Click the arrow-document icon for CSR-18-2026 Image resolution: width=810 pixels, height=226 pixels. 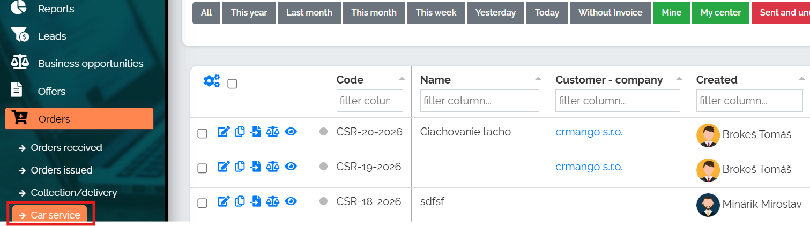click(256, 201)
